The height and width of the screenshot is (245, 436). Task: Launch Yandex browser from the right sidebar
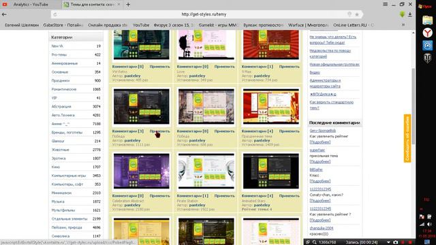(x=427, y=33)
